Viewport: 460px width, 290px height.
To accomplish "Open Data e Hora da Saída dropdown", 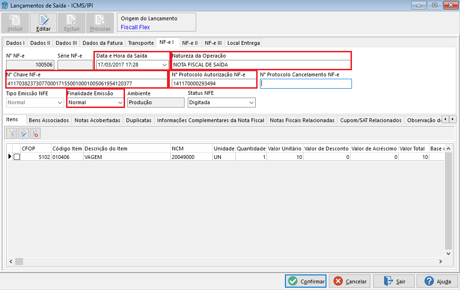I will click(165, 65).
